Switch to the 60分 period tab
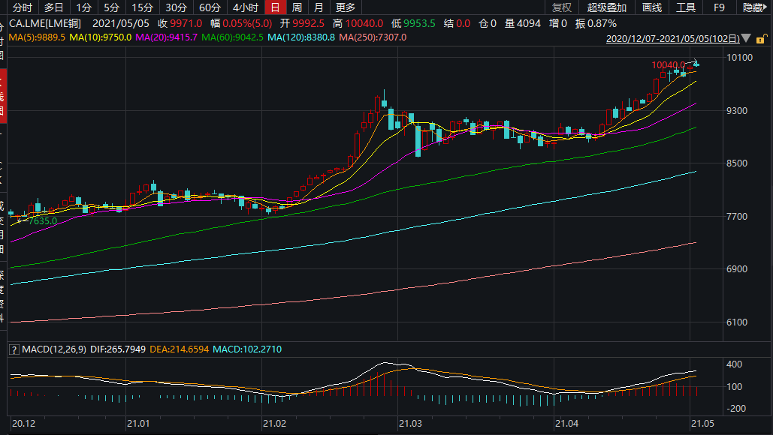 [210, 7]
